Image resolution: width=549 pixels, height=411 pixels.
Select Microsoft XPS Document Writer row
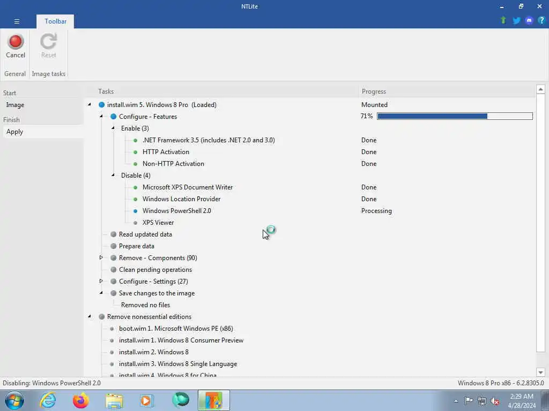click(187, 187)
